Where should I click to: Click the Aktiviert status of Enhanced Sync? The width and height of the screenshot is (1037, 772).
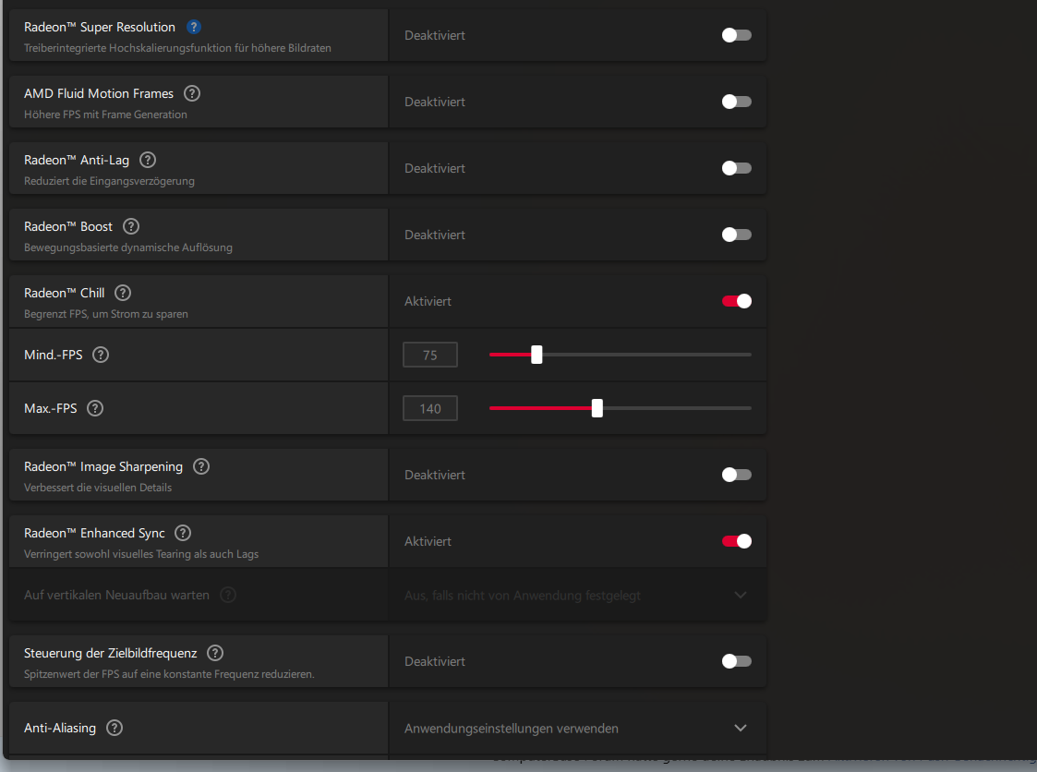click(428, 541)
